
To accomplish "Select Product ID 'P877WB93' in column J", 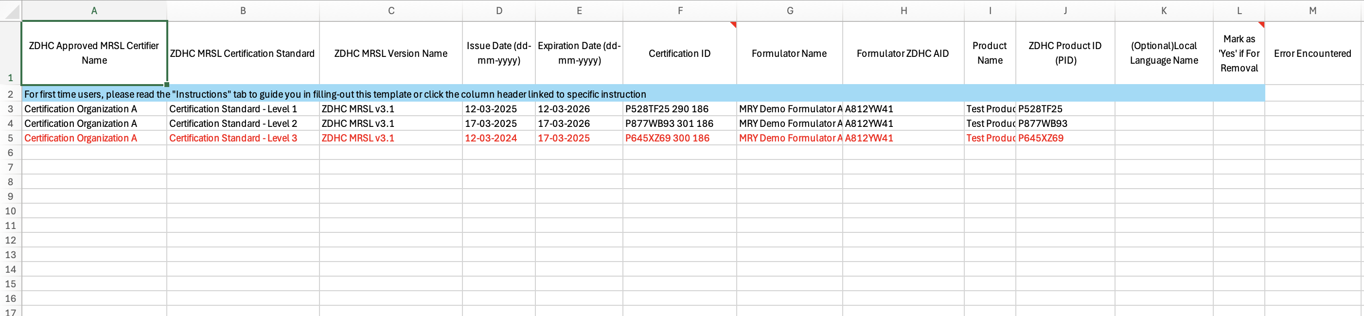I will 1065,123.
